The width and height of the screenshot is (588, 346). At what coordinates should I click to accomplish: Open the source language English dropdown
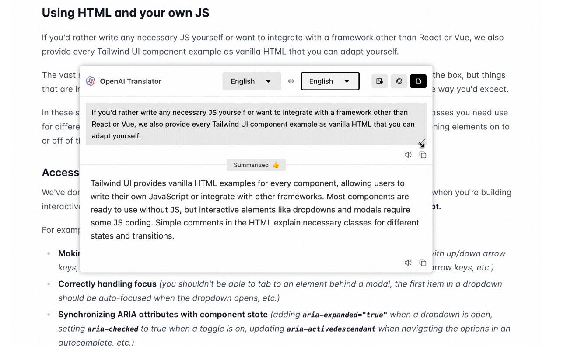(x=252, y=81)
